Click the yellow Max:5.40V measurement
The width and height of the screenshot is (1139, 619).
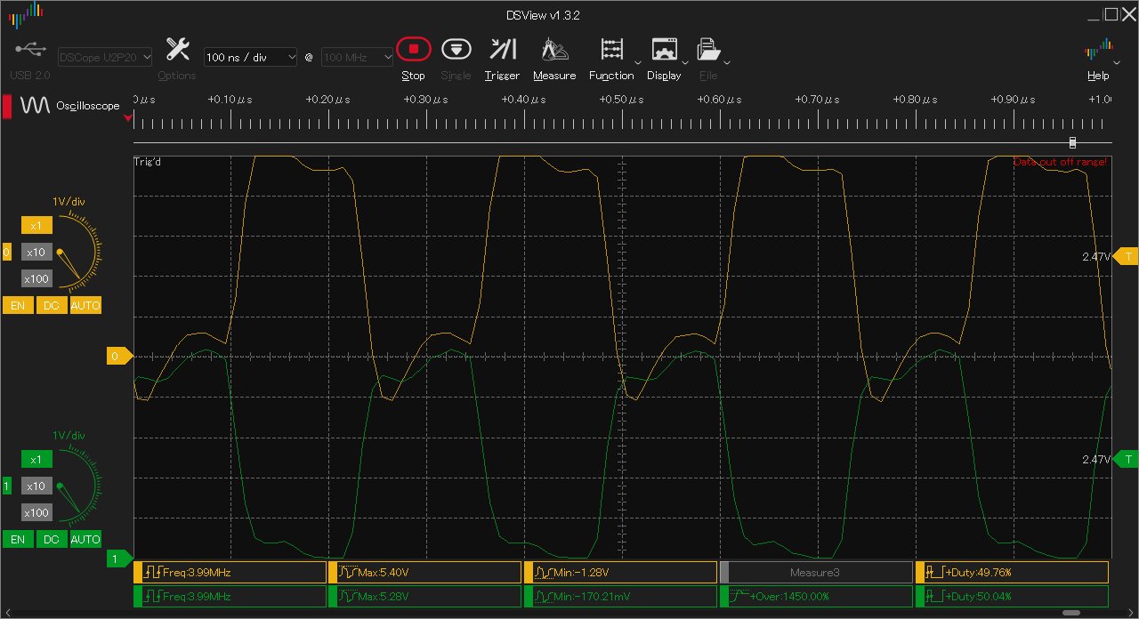[x=424, y=572]
